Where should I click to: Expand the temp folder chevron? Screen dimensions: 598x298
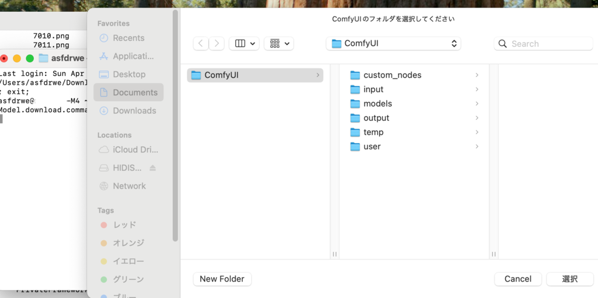pyautogui.click(x=477, y=133)
